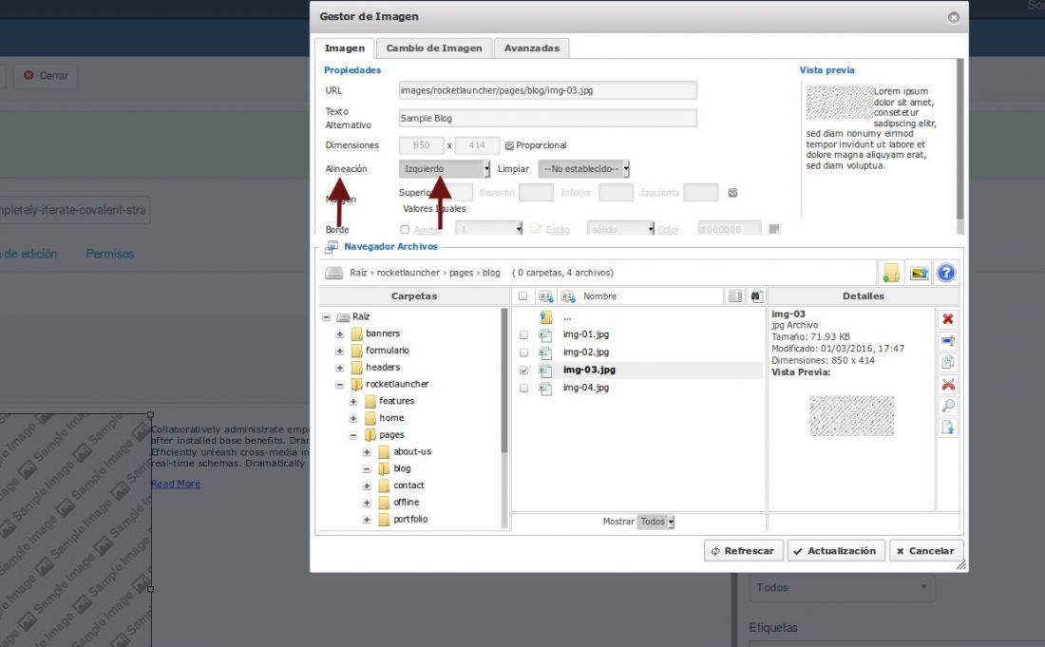This screenshot has height=647, width=1045.
Task: Check the select-all files checkbox
Action: tap(523, 295)
